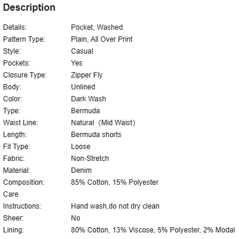The width and height of the screenshot is (239, 239).
Task: Click the Unlined body value
Action: point(83,87)
